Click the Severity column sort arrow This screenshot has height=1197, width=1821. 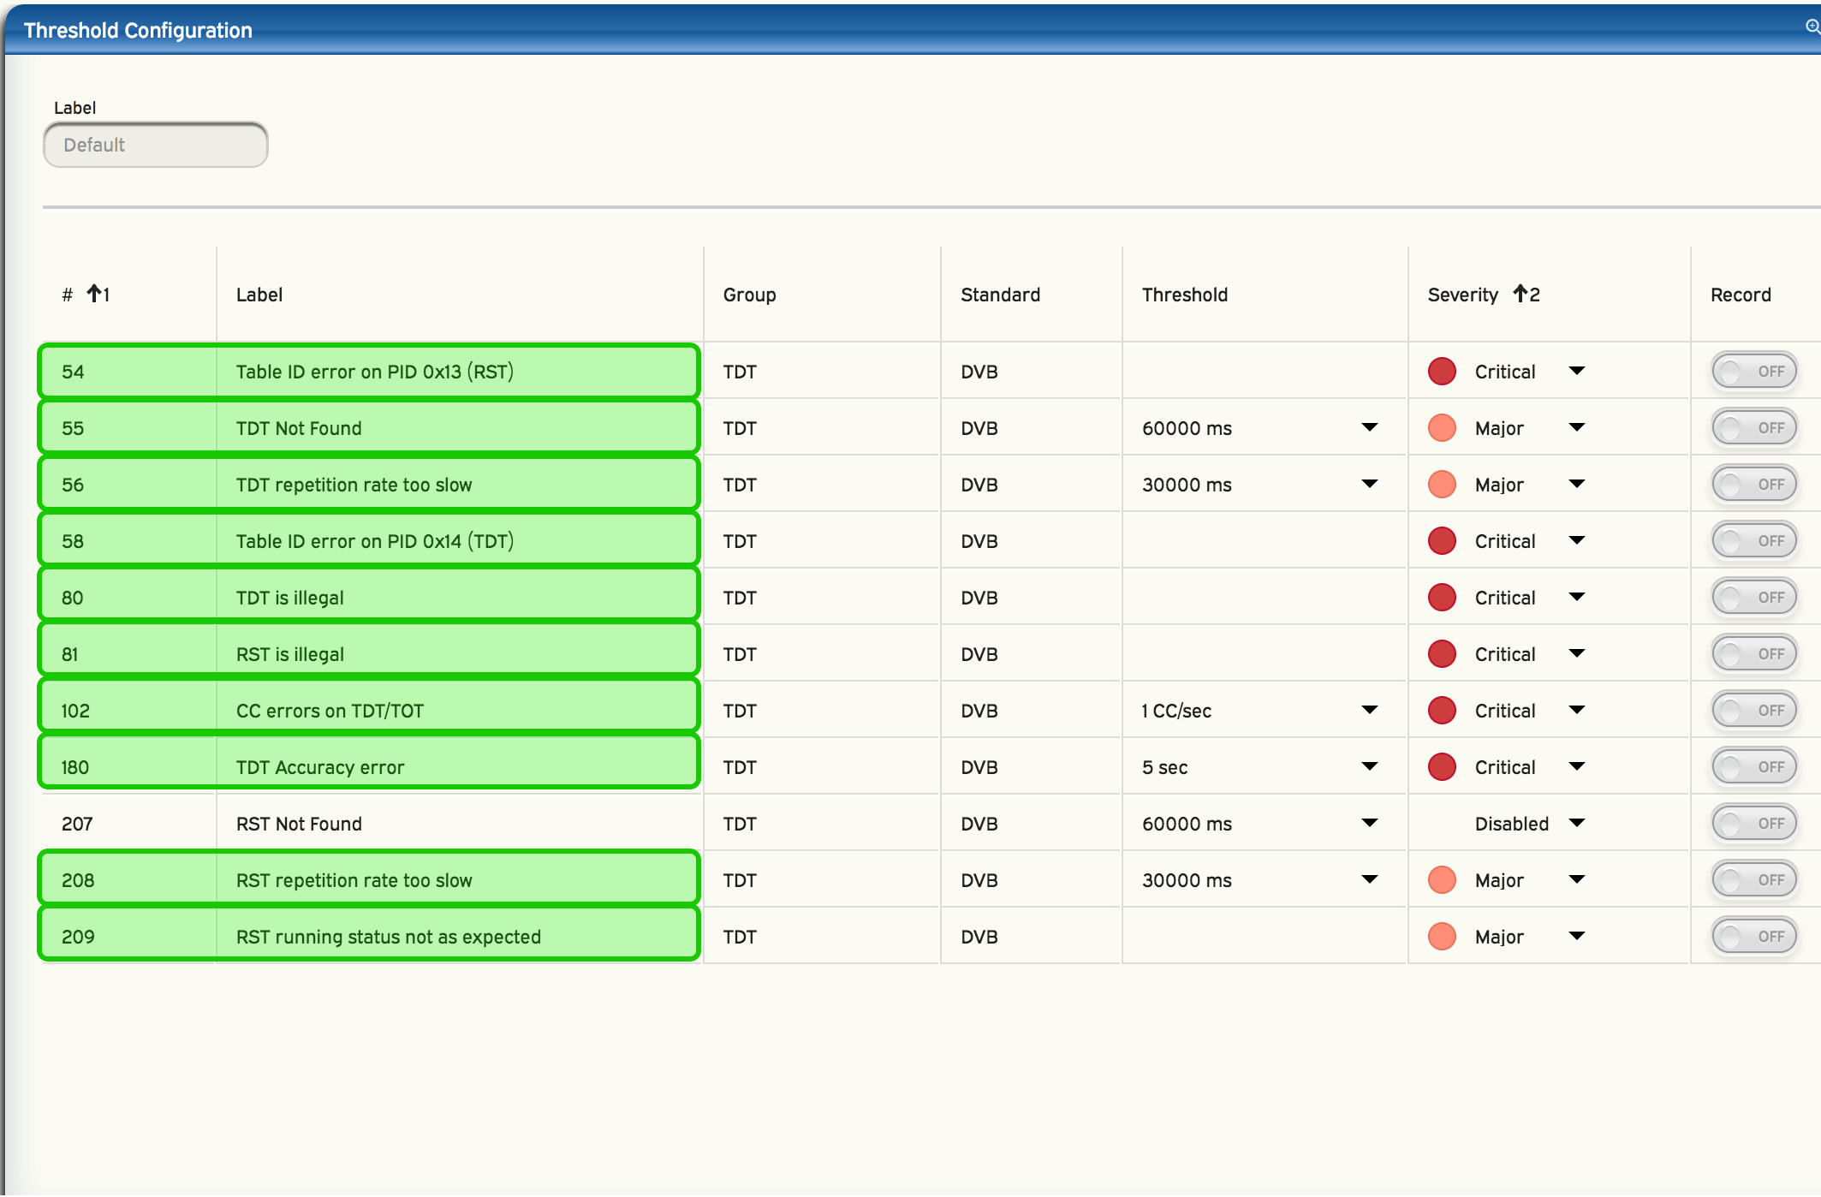(1521, 294)
